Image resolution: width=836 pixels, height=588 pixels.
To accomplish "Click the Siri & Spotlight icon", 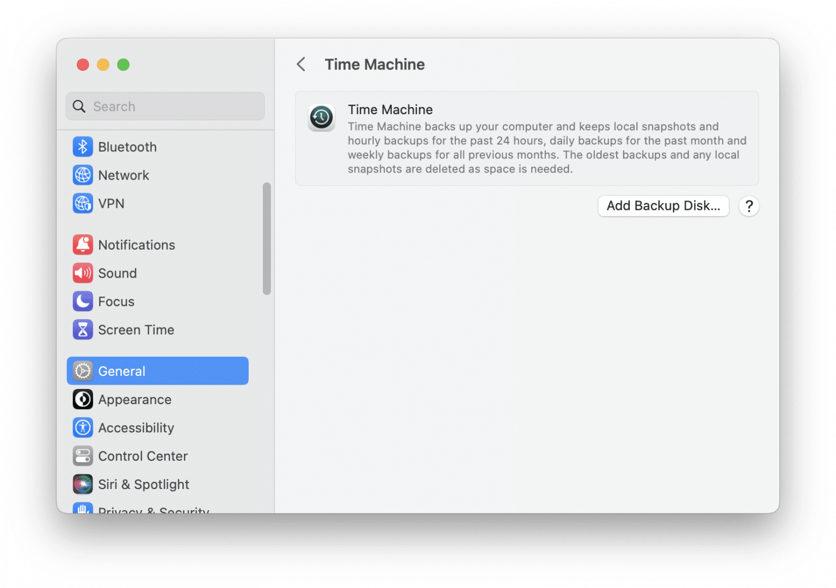I will pyautogui.click(x=83, y=484).
